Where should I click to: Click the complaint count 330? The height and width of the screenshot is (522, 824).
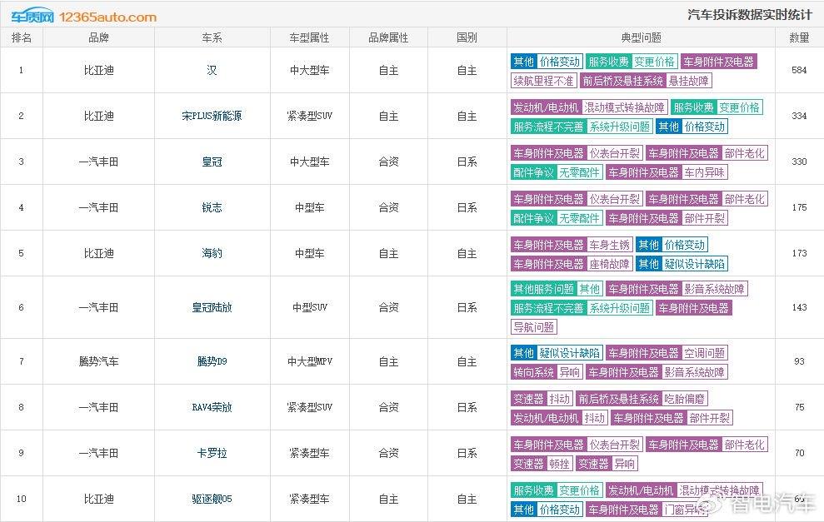799,162
